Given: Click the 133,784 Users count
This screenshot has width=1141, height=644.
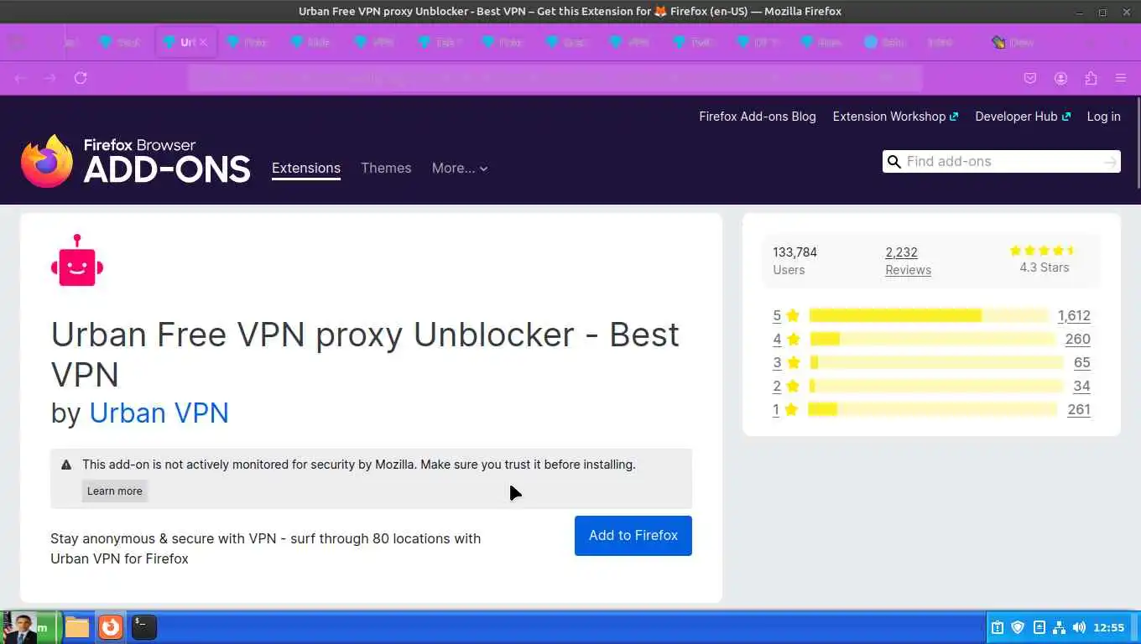Looking at the screenshot, I should tap(795, 261).
